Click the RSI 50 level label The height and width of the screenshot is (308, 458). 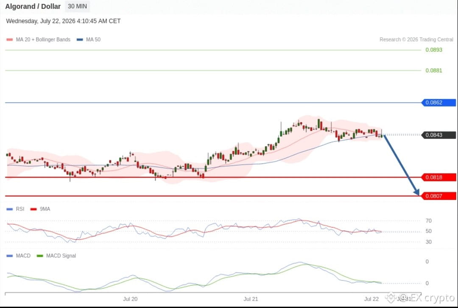[428, 231]
